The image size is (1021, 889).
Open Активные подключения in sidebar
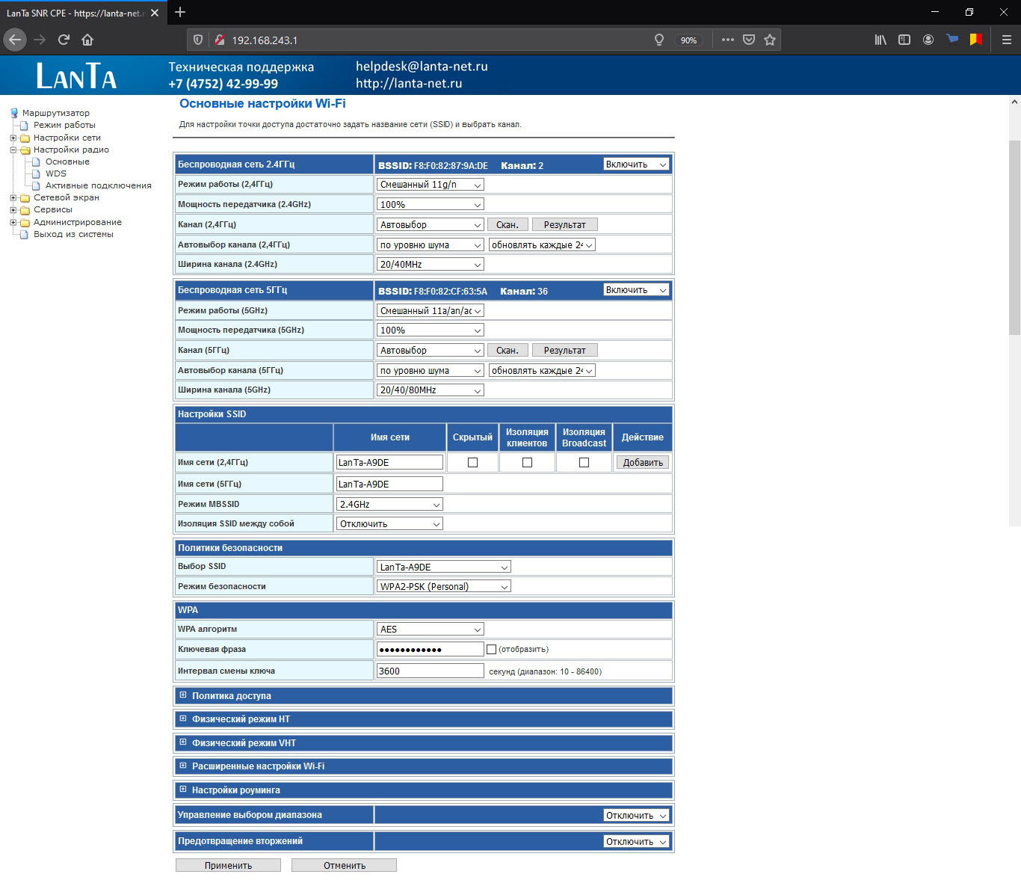[98, 185]
